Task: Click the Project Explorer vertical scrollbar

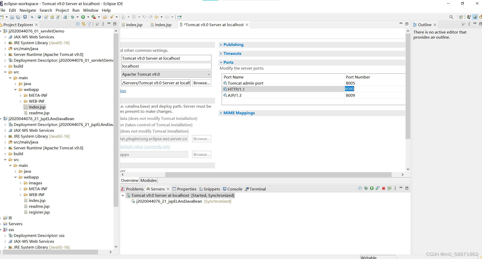Action: click(116, 120)
